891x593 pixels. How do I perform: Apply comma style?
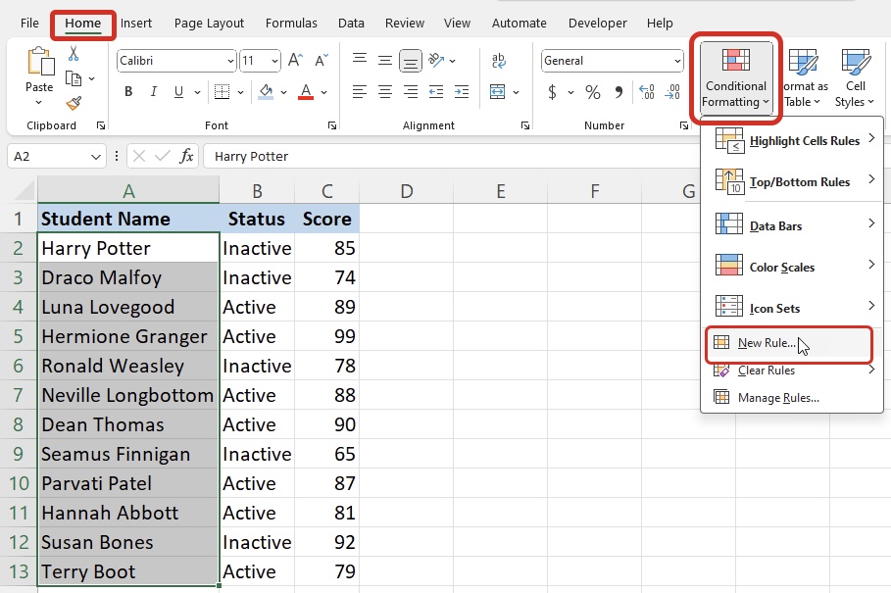[x=619, y=92]
